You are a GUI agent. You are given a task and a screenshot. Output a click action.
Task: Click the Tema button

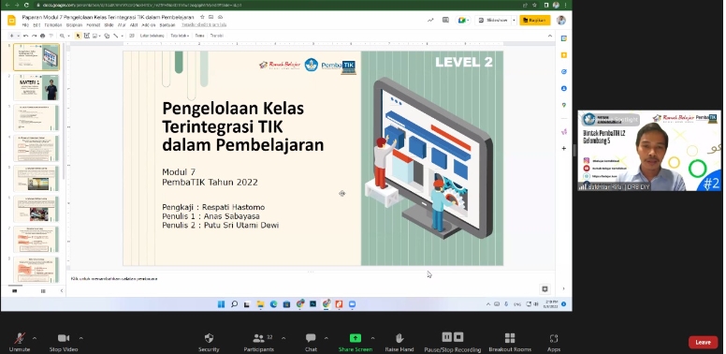point(199,36)
